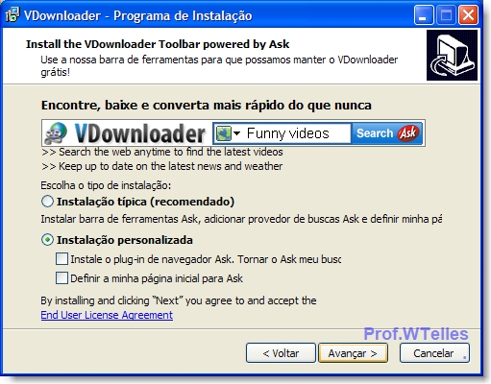This screenshot has height=384, width=491.
Task: Minimize the VDownloader installer window
Action: click(x=423, y=15)
